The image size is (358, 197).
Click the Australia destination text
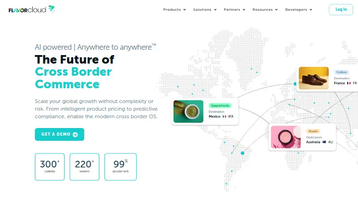pos(313,142)
